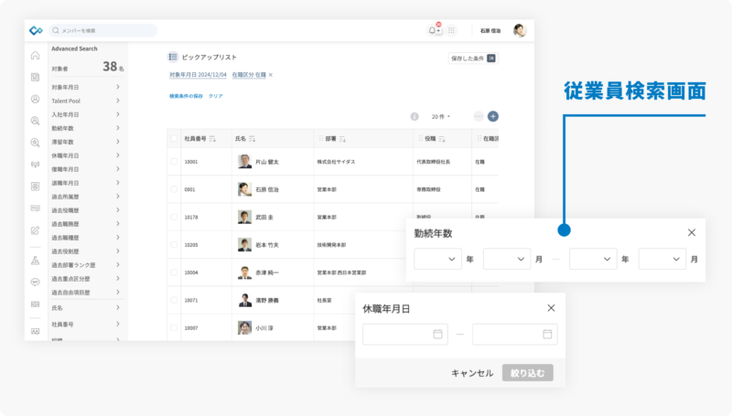The width and height of the screenshot is (732, 416).
Task: Click the 休職年月日 start date field
Action: pyautogui.click(x=405, y=334)
